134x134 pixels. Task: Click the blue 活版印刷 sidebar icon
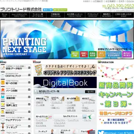[x=3, y=97]
